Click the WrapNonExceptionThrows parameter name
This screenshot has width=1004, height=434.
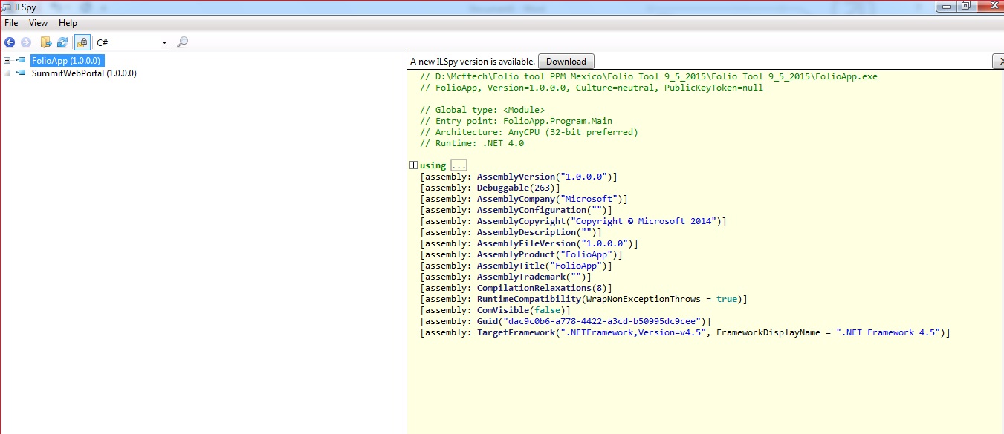point(644,299)
